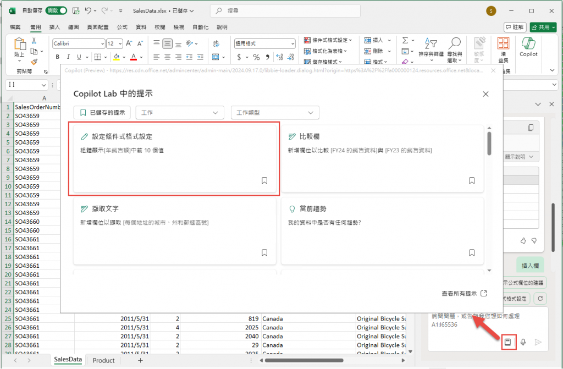
Task: Select the Set Conditional Formatting prompt card
Action: coord(175,158)
